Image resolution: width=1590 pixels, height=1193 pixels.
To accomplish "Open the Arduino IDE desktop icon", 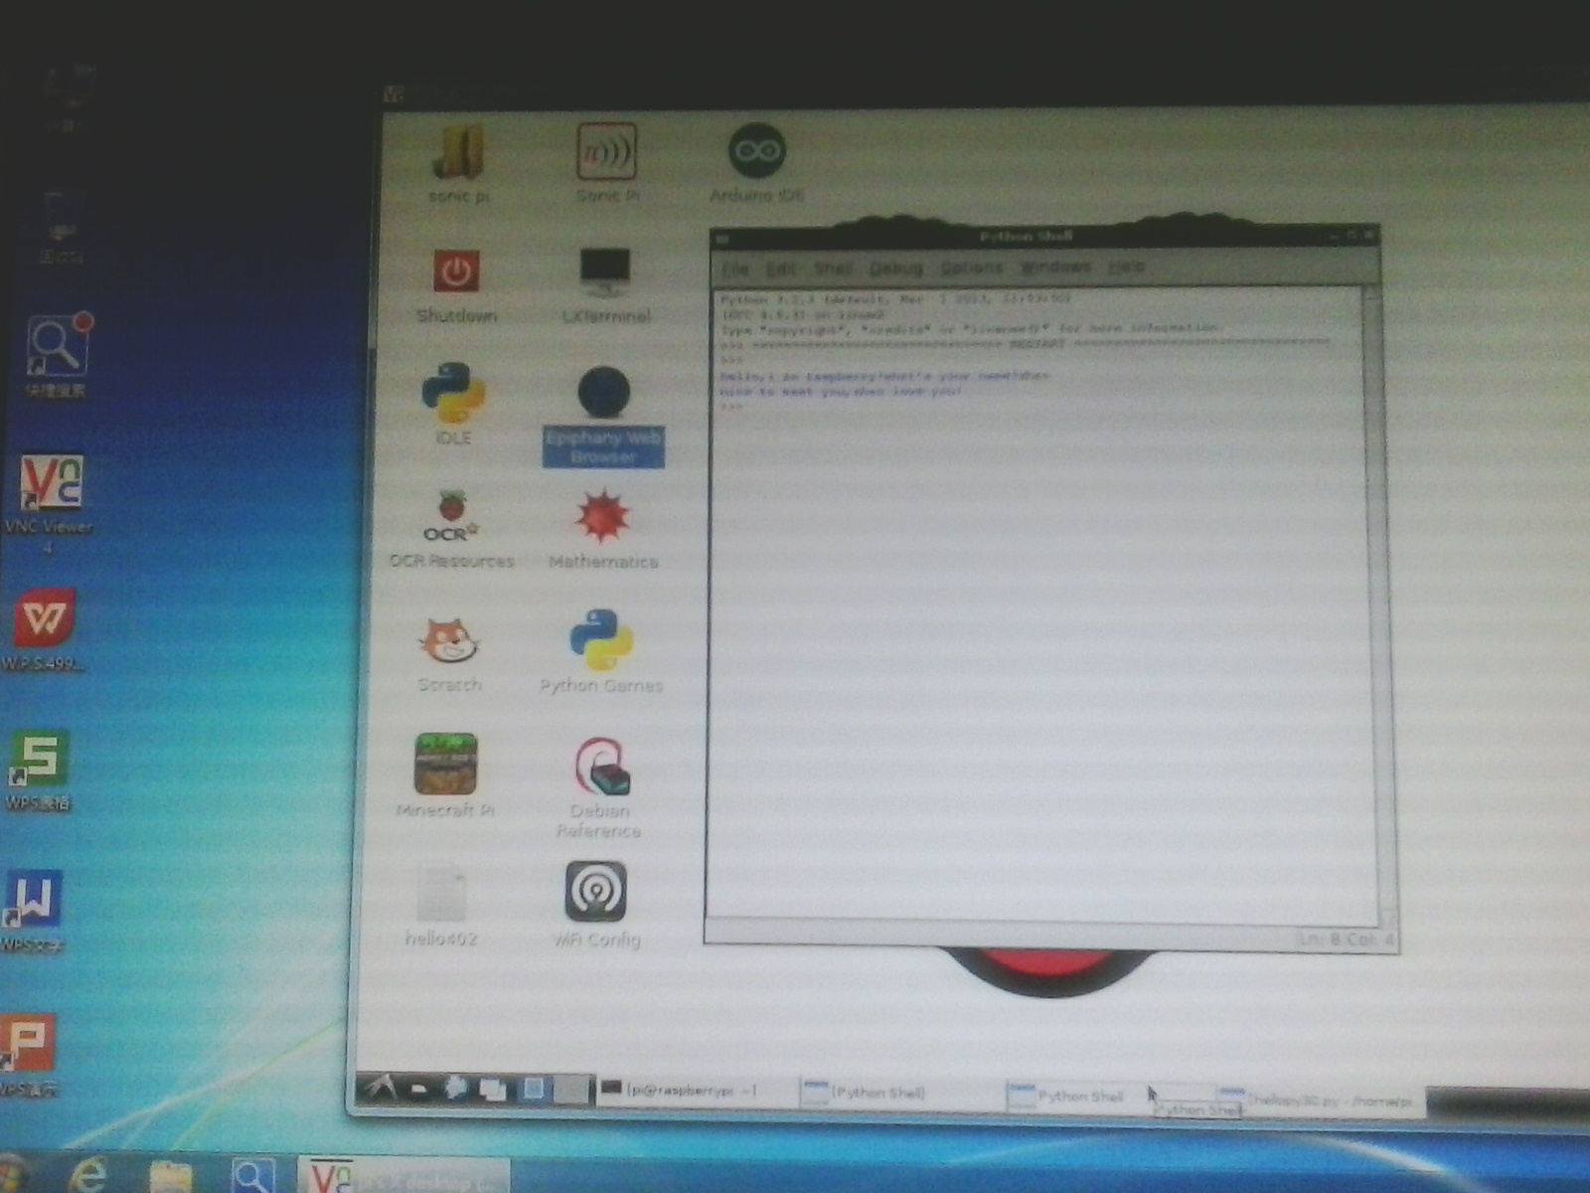I will 757,151.
